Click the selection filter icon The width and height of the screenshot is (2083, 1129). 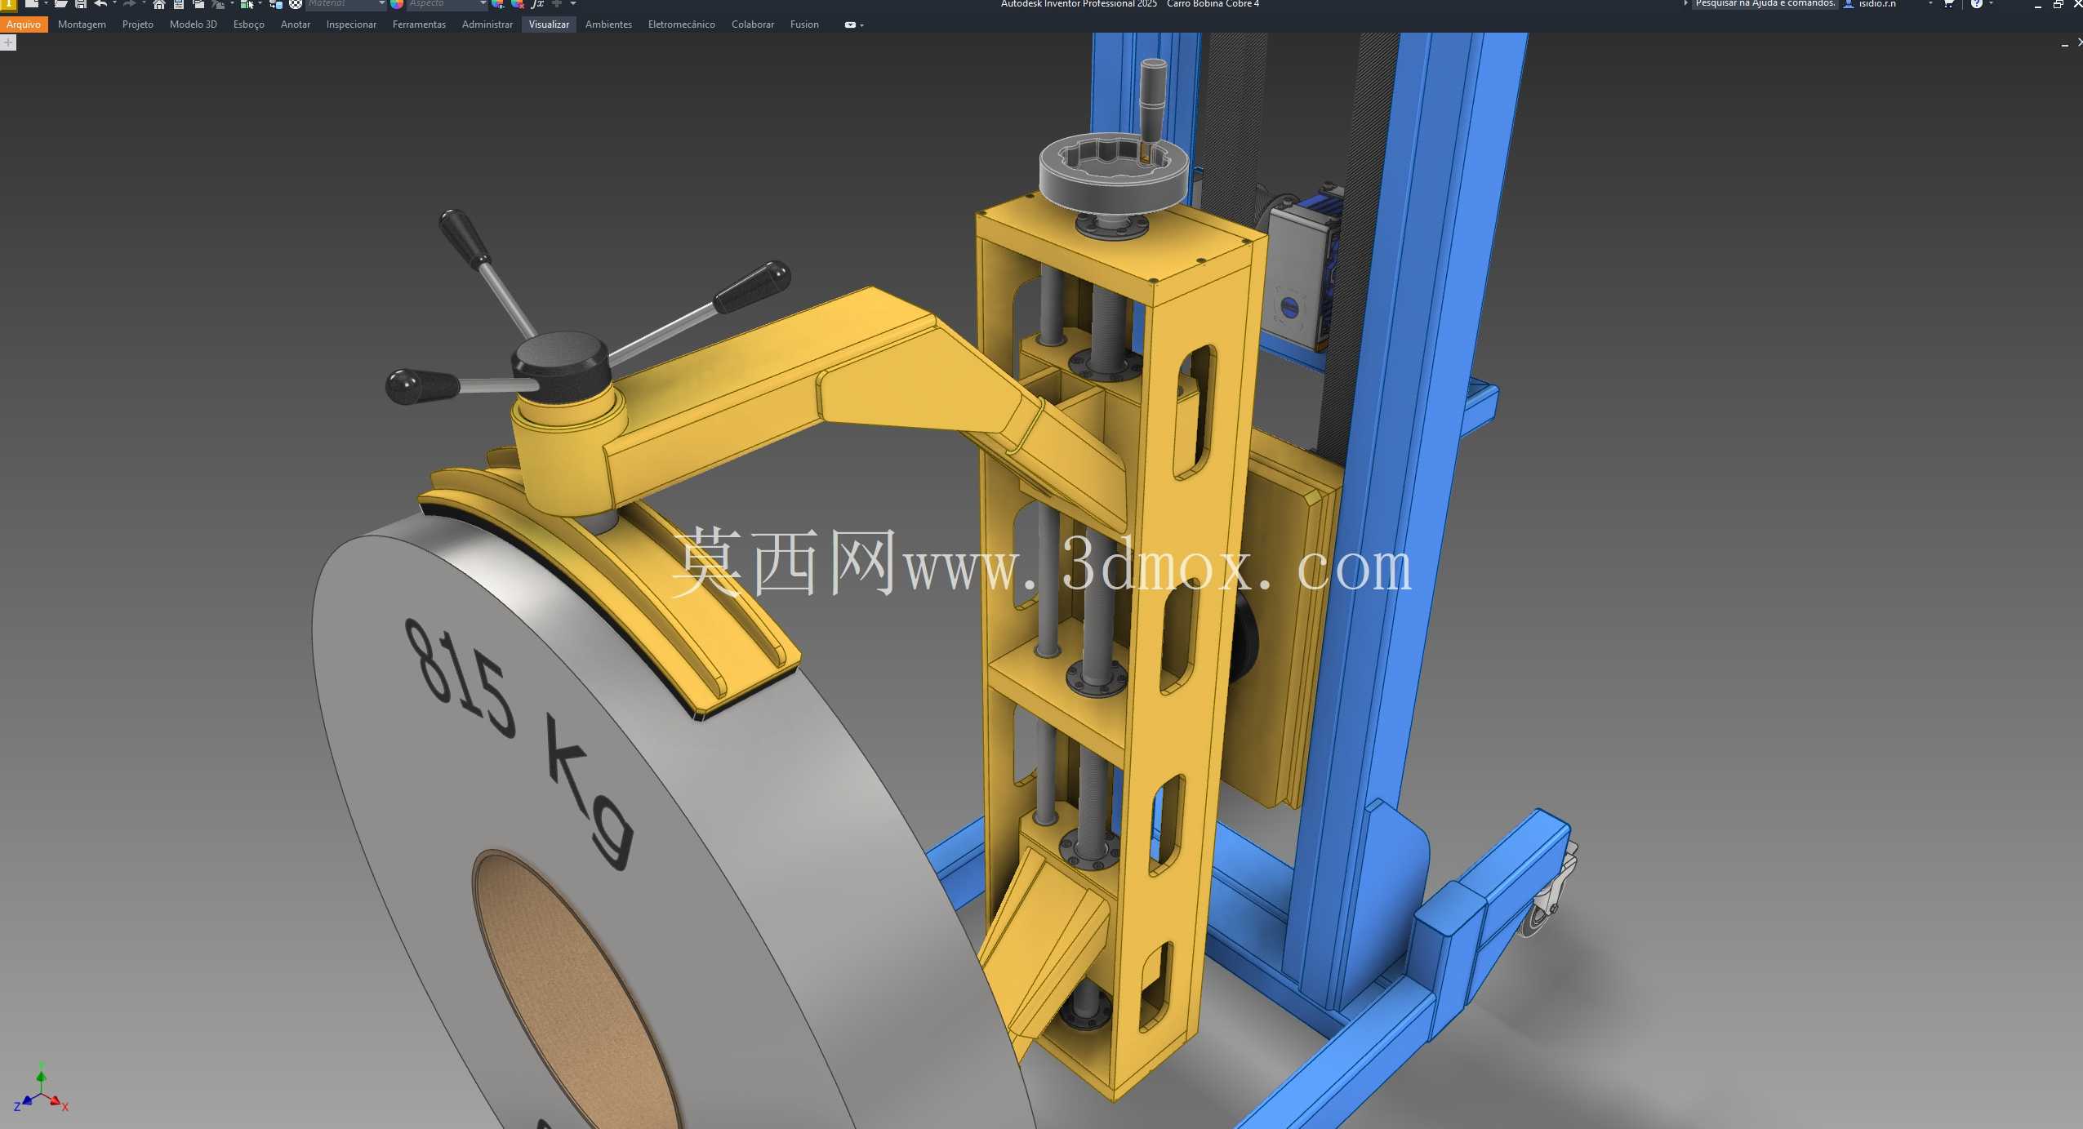pyautogui.click(x=247, y=4)
